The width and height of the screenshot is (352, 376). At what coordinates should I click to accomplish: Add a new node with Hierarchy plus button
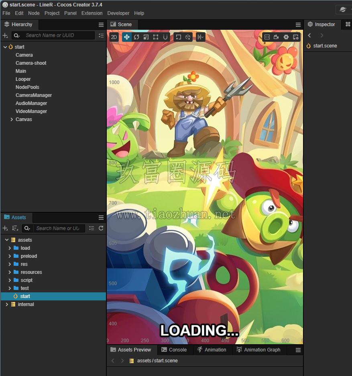pyautogui.click(x=5, y=35)
